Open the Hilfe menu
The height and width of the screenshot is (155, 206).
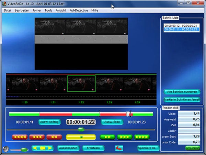point(95,10)
